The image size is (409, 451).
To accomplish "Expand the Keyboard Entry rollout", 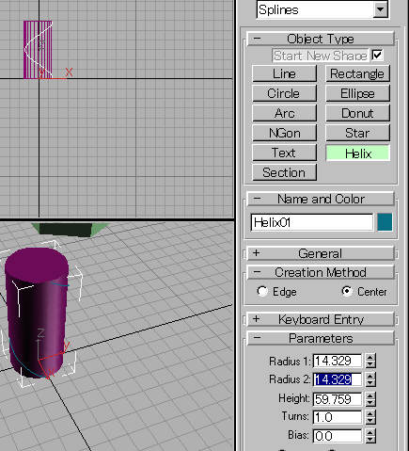I will 321,319.
